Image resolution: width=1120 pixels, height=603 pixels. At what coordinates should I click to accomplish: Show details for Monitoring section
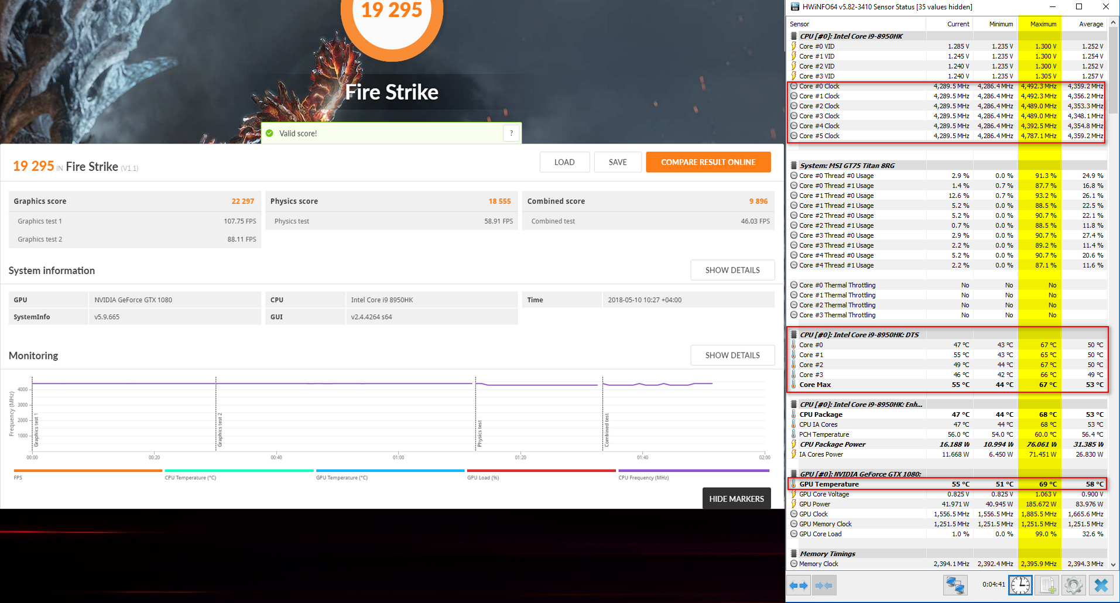[x=732, y=355]
